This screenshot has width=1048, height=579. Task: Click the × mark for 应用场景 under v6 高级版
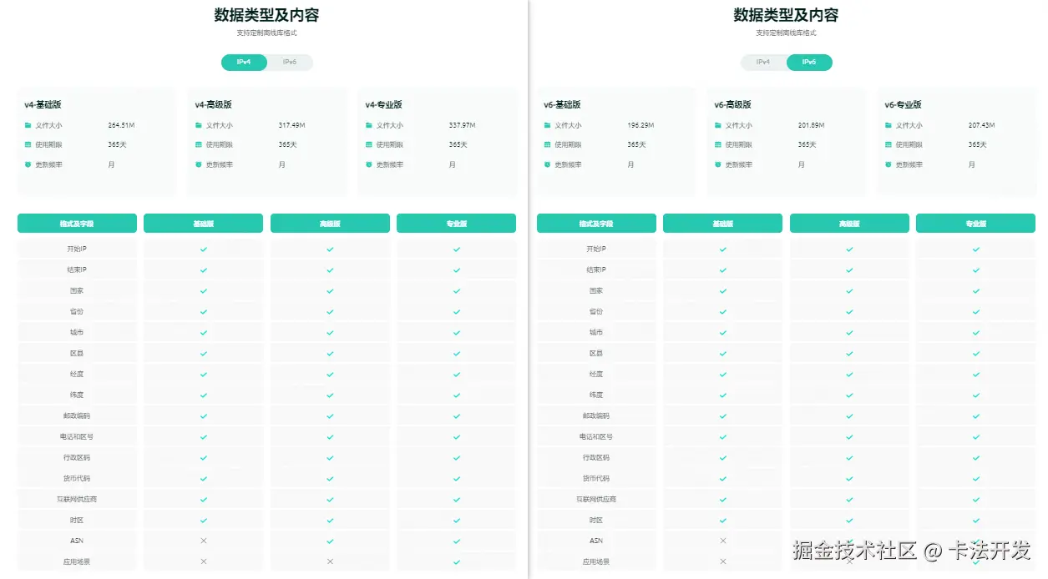848,561
